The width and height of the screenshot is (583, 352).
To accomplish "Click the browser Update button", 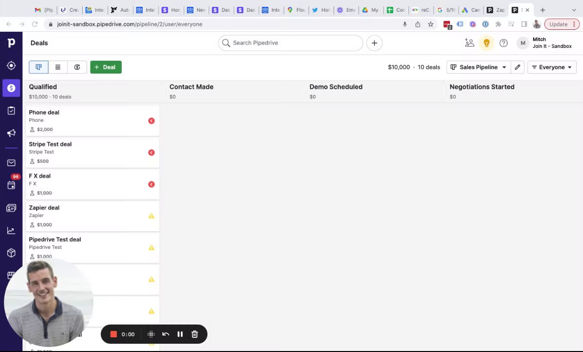I will pyautogui.click(x=561, y=24).
